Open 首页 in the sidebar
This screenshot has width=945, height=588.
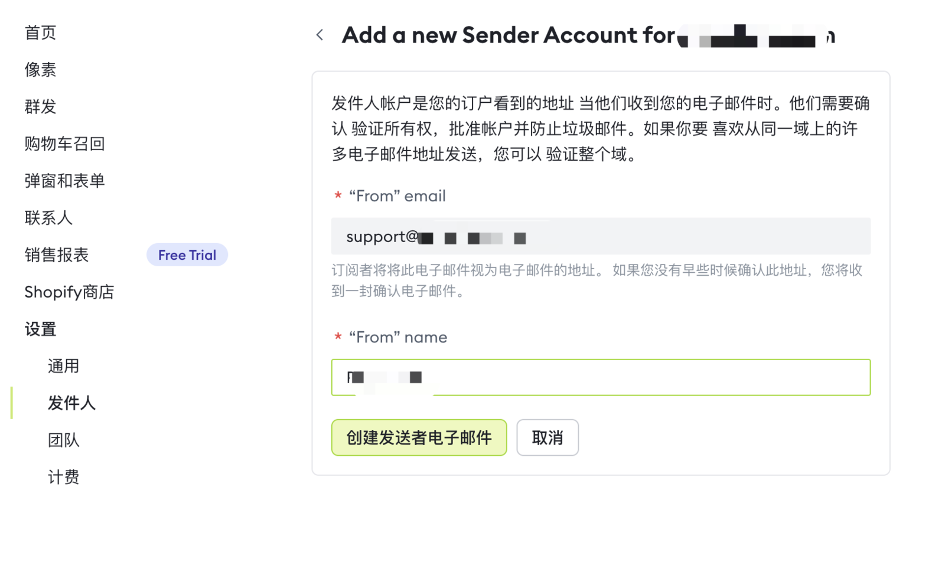pyautogui.click(x=40, y=32)
